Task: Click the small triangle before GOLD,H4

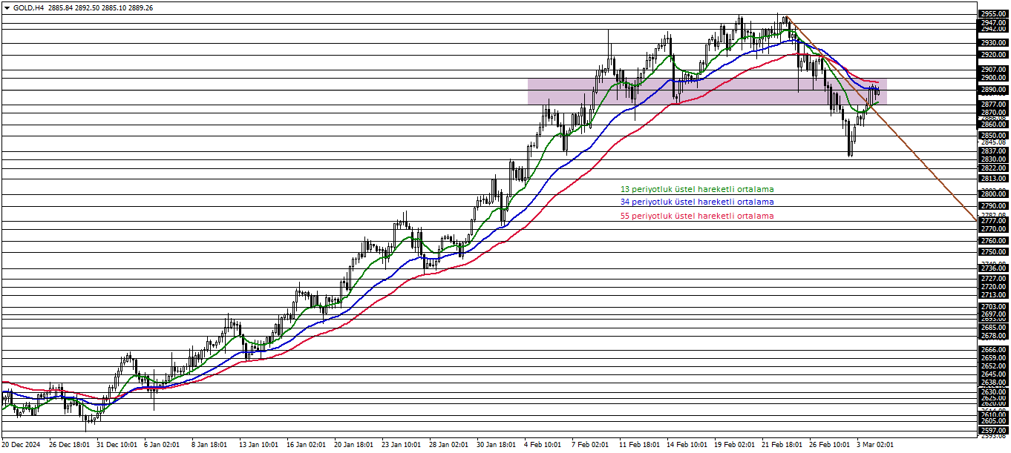Action: 7,7
